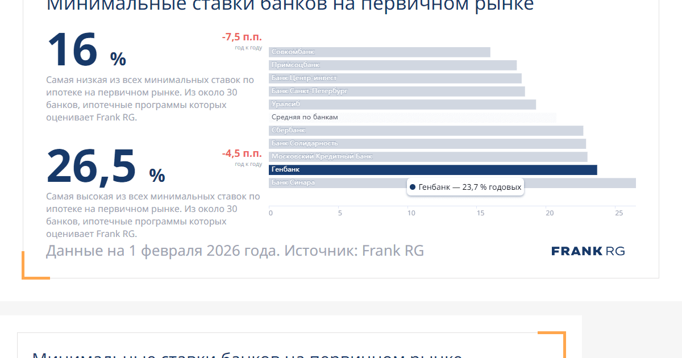Click the Уралсиб bar
The width and height of the screenshot is (682, 358).
pyautogui.click(x=402, y=105)
